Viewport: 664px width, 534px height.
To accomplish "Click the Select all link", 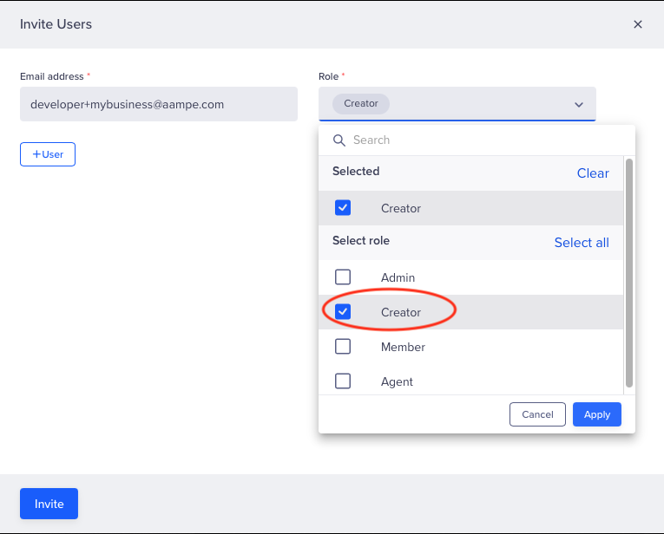I will coord(582,242).
